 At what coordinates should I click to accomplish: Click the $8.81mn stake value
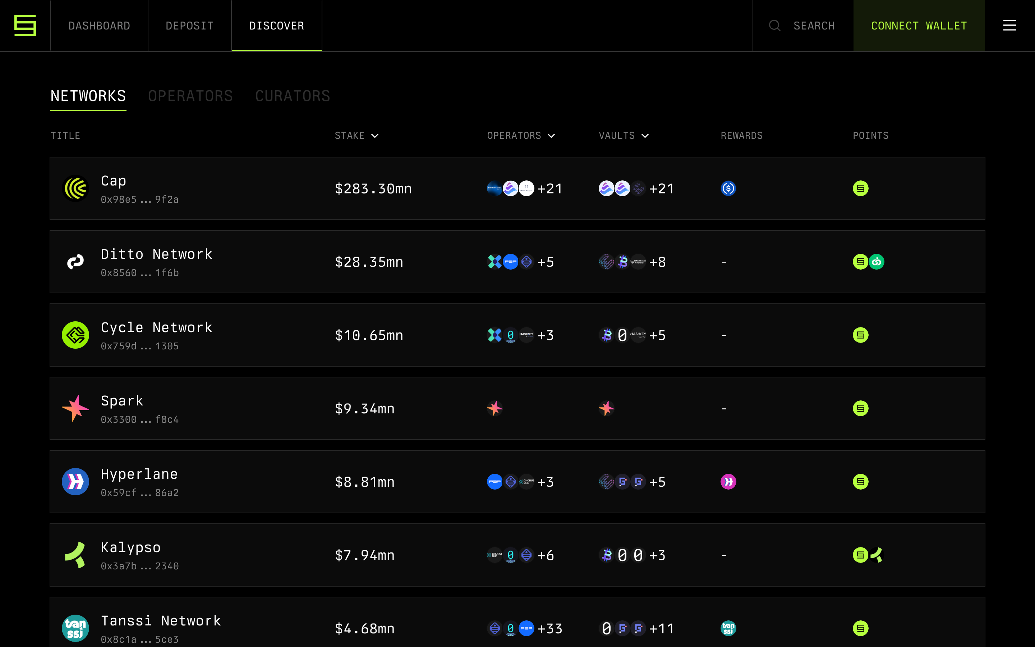(x=364, y=482)
